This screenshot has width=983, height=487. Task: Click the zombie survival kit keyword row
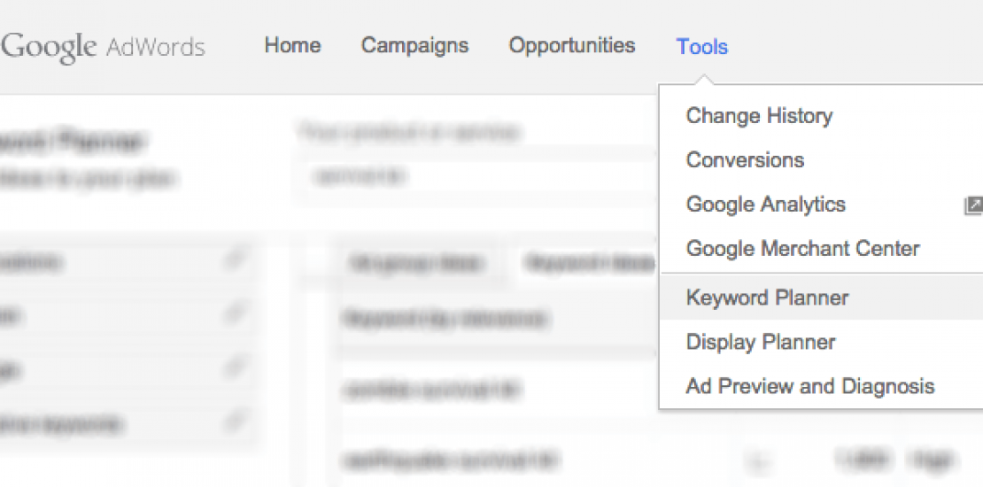point(432,390)
